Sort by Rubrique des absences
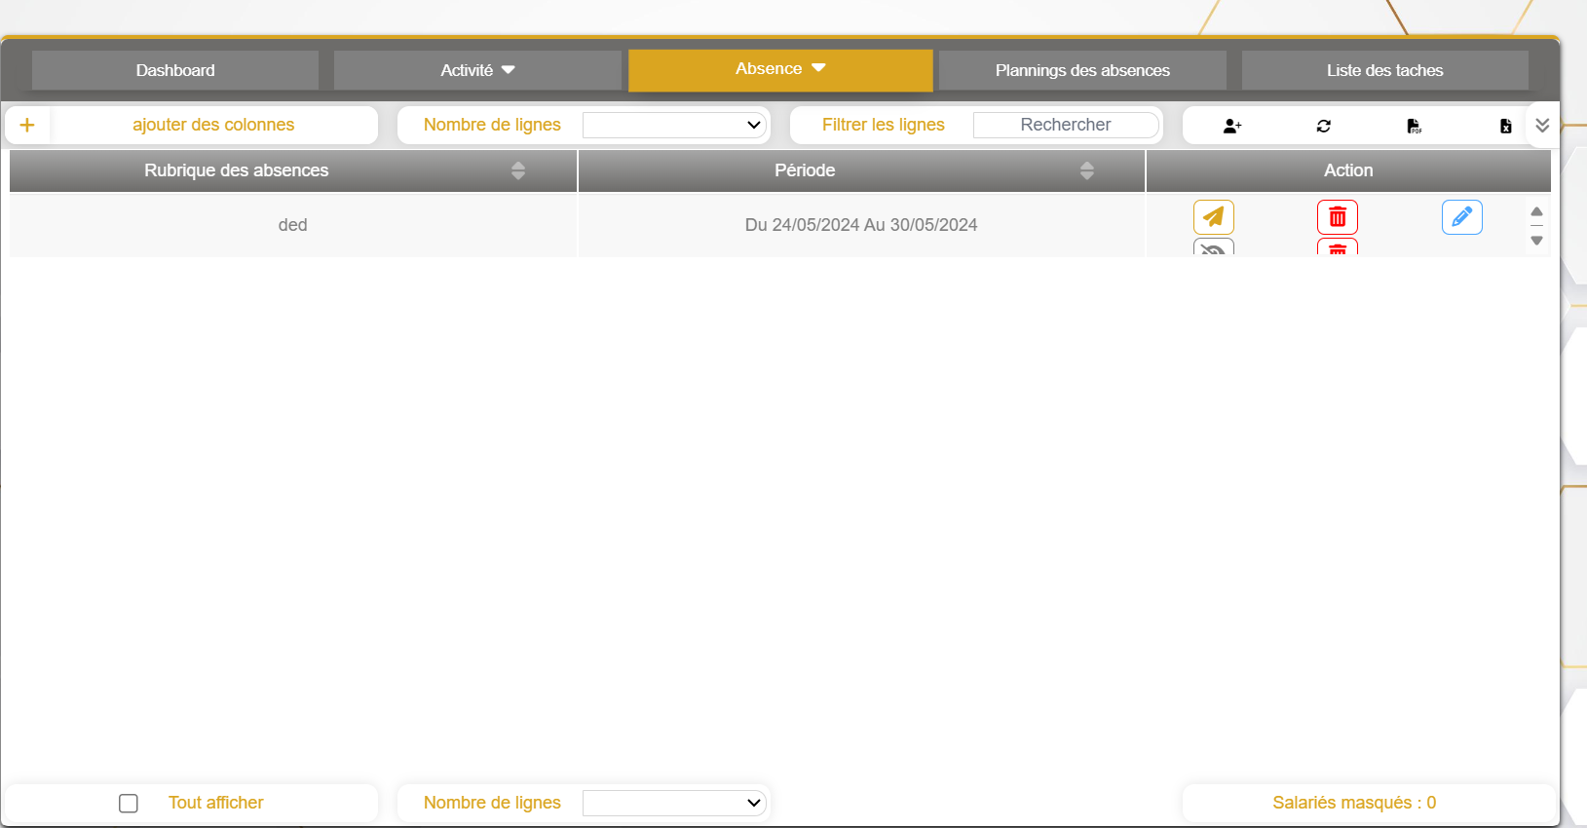The height and width of the screenshot is (828, 1587). (518, 170)
